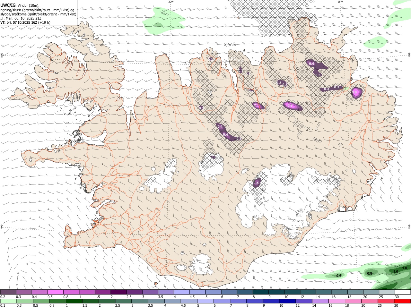Pick lower legend pink swatch right of 18
Viewport: 411px width, 308px height.
tap(353, 301)
